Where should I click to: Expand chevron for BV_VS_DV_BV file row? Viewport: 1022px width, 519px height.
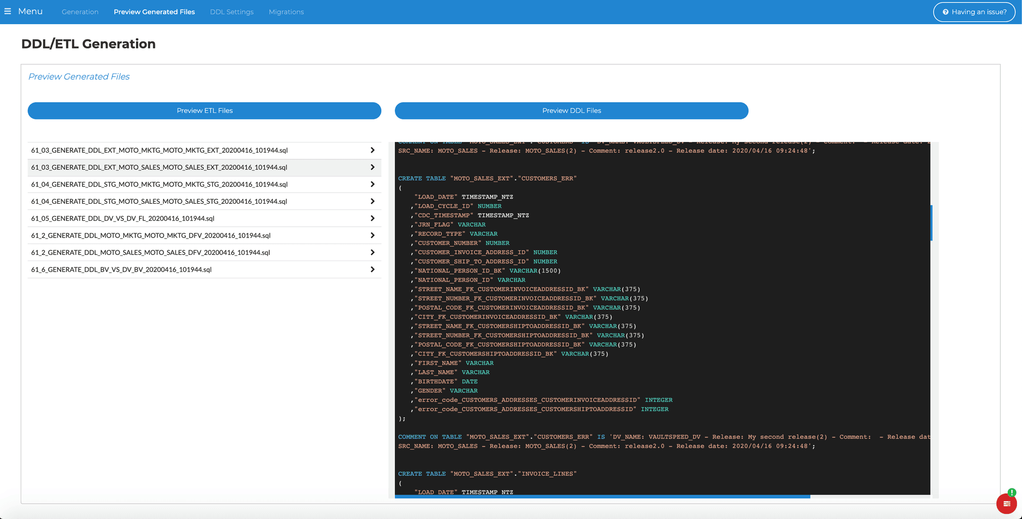click(x=373, y=269)
